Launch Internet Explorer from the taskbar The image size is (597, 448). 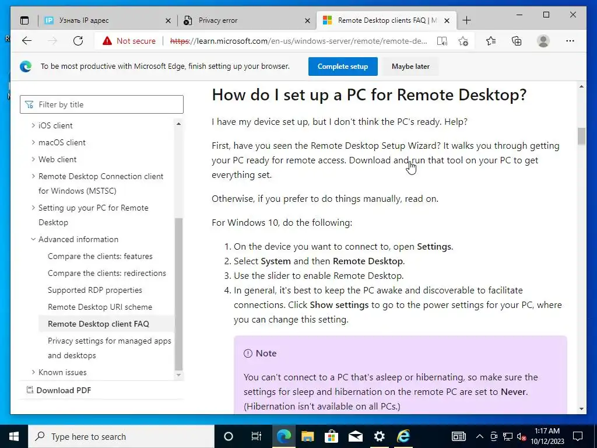[403, 436]
